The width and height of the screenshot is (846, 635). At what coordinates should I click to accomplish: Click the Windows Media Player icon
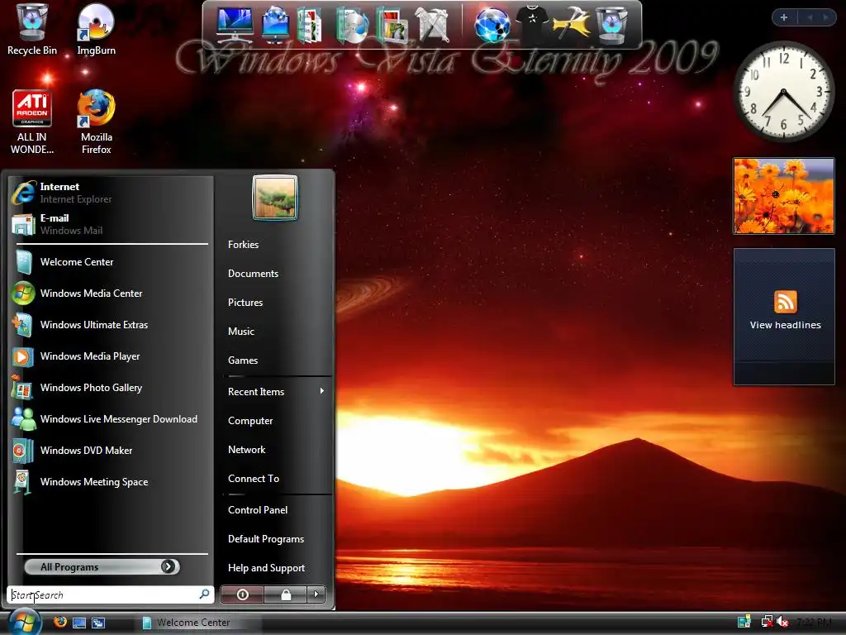click(x=23, y=356)
